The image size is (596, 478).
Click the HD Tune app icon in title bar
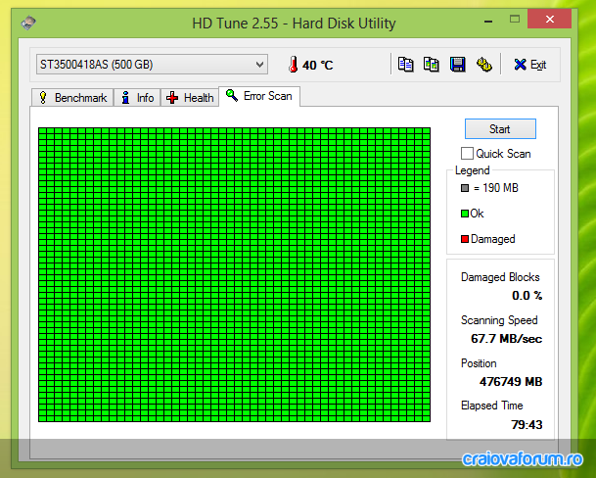28,23
